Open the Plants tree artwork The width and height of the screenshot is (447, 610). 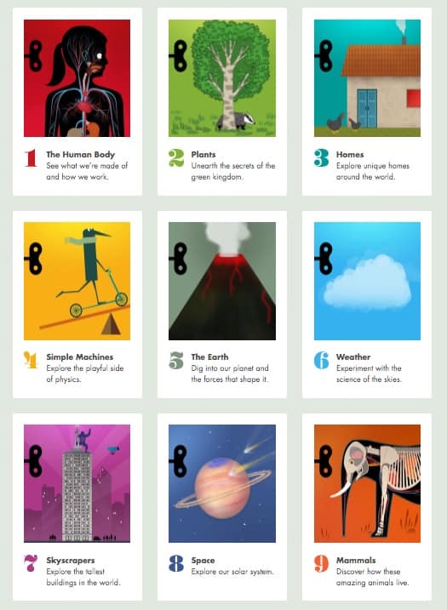tap(222, 77)
